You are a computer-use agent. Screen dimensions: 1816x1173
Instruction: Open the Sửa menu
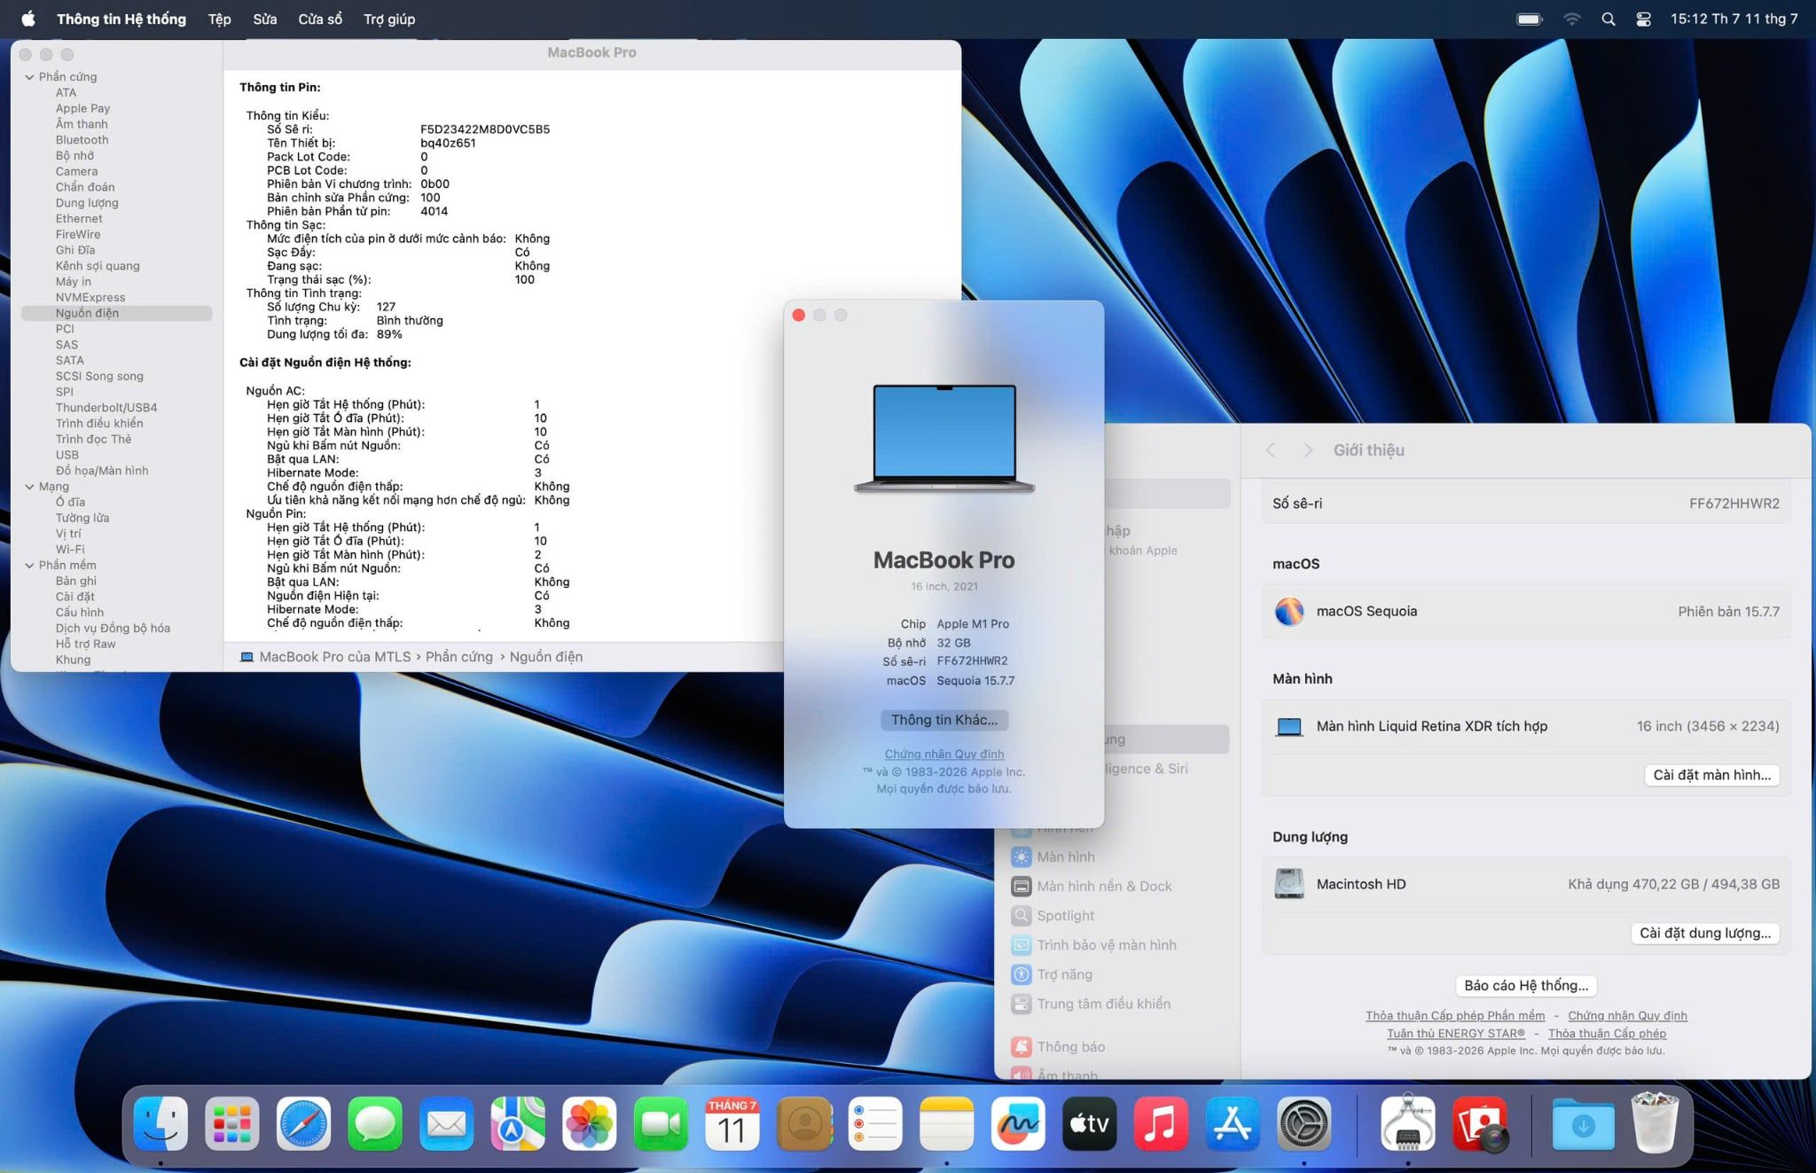click(x=264, y=19)
